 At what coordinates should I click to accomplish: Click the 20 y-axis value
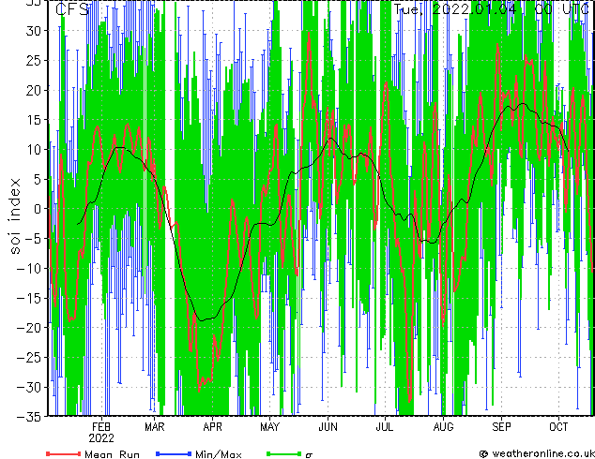(34, 90)
